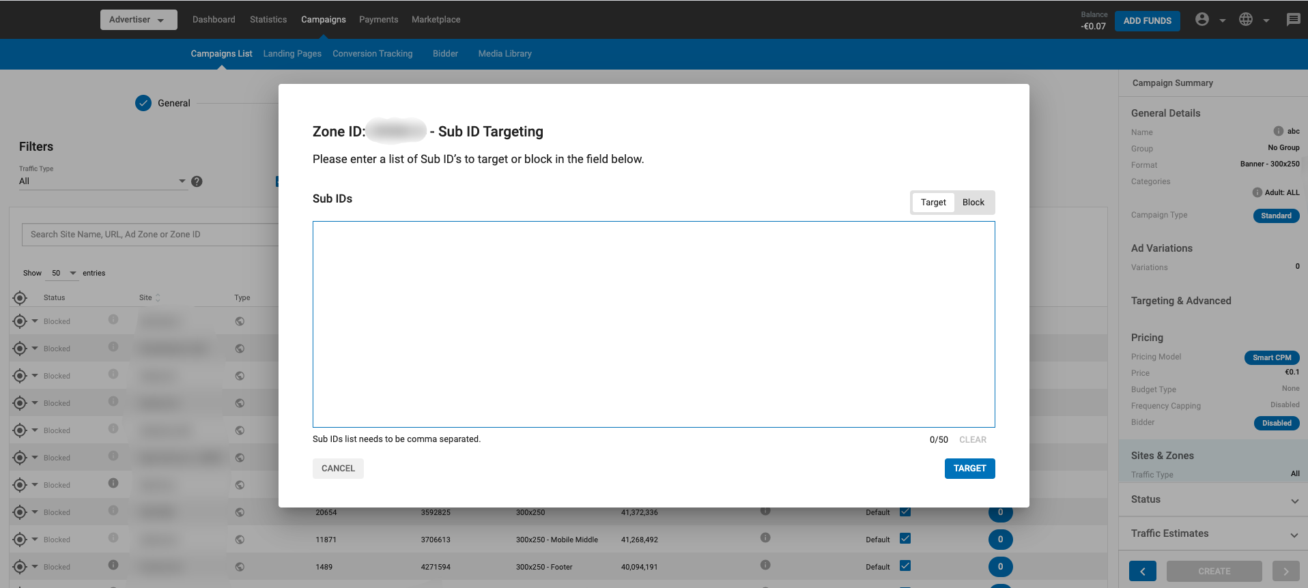1308x588 pixels.
Task: Expand the Status section in summary
Action: [1213, 500]
